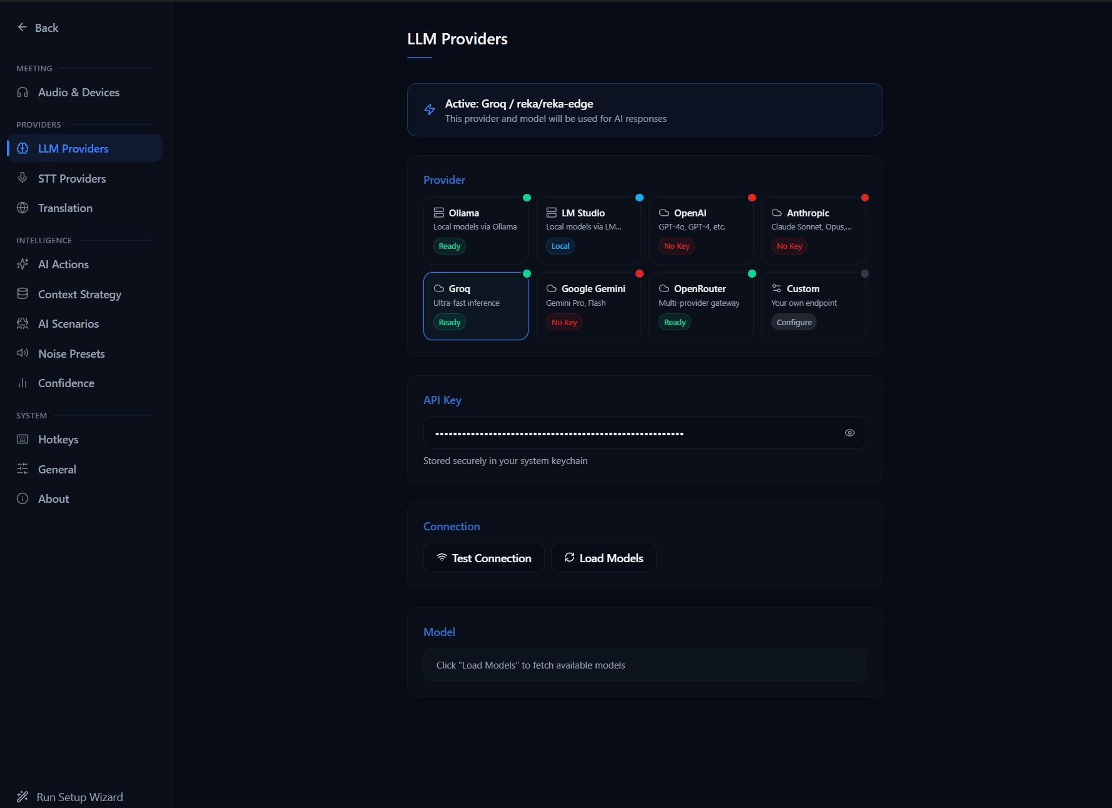Click the wand icon for Run Setup Wizard
The width and height of the screenshot is (1112, 808).
(x=23, y=796)
